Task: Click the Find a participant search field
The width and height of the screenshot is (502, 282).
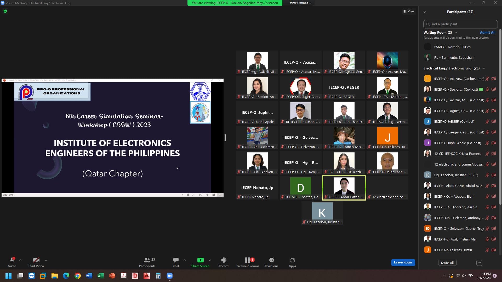Action: coord(460,24)
